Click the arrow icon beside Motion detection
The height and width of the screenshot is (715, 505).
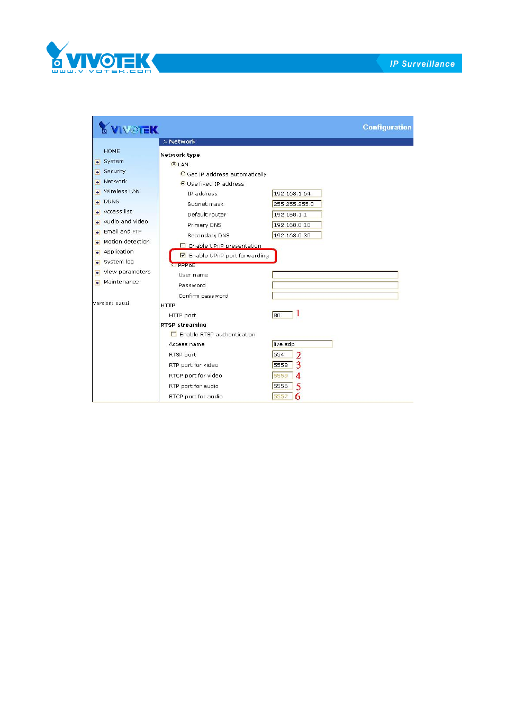pos(97,243)
